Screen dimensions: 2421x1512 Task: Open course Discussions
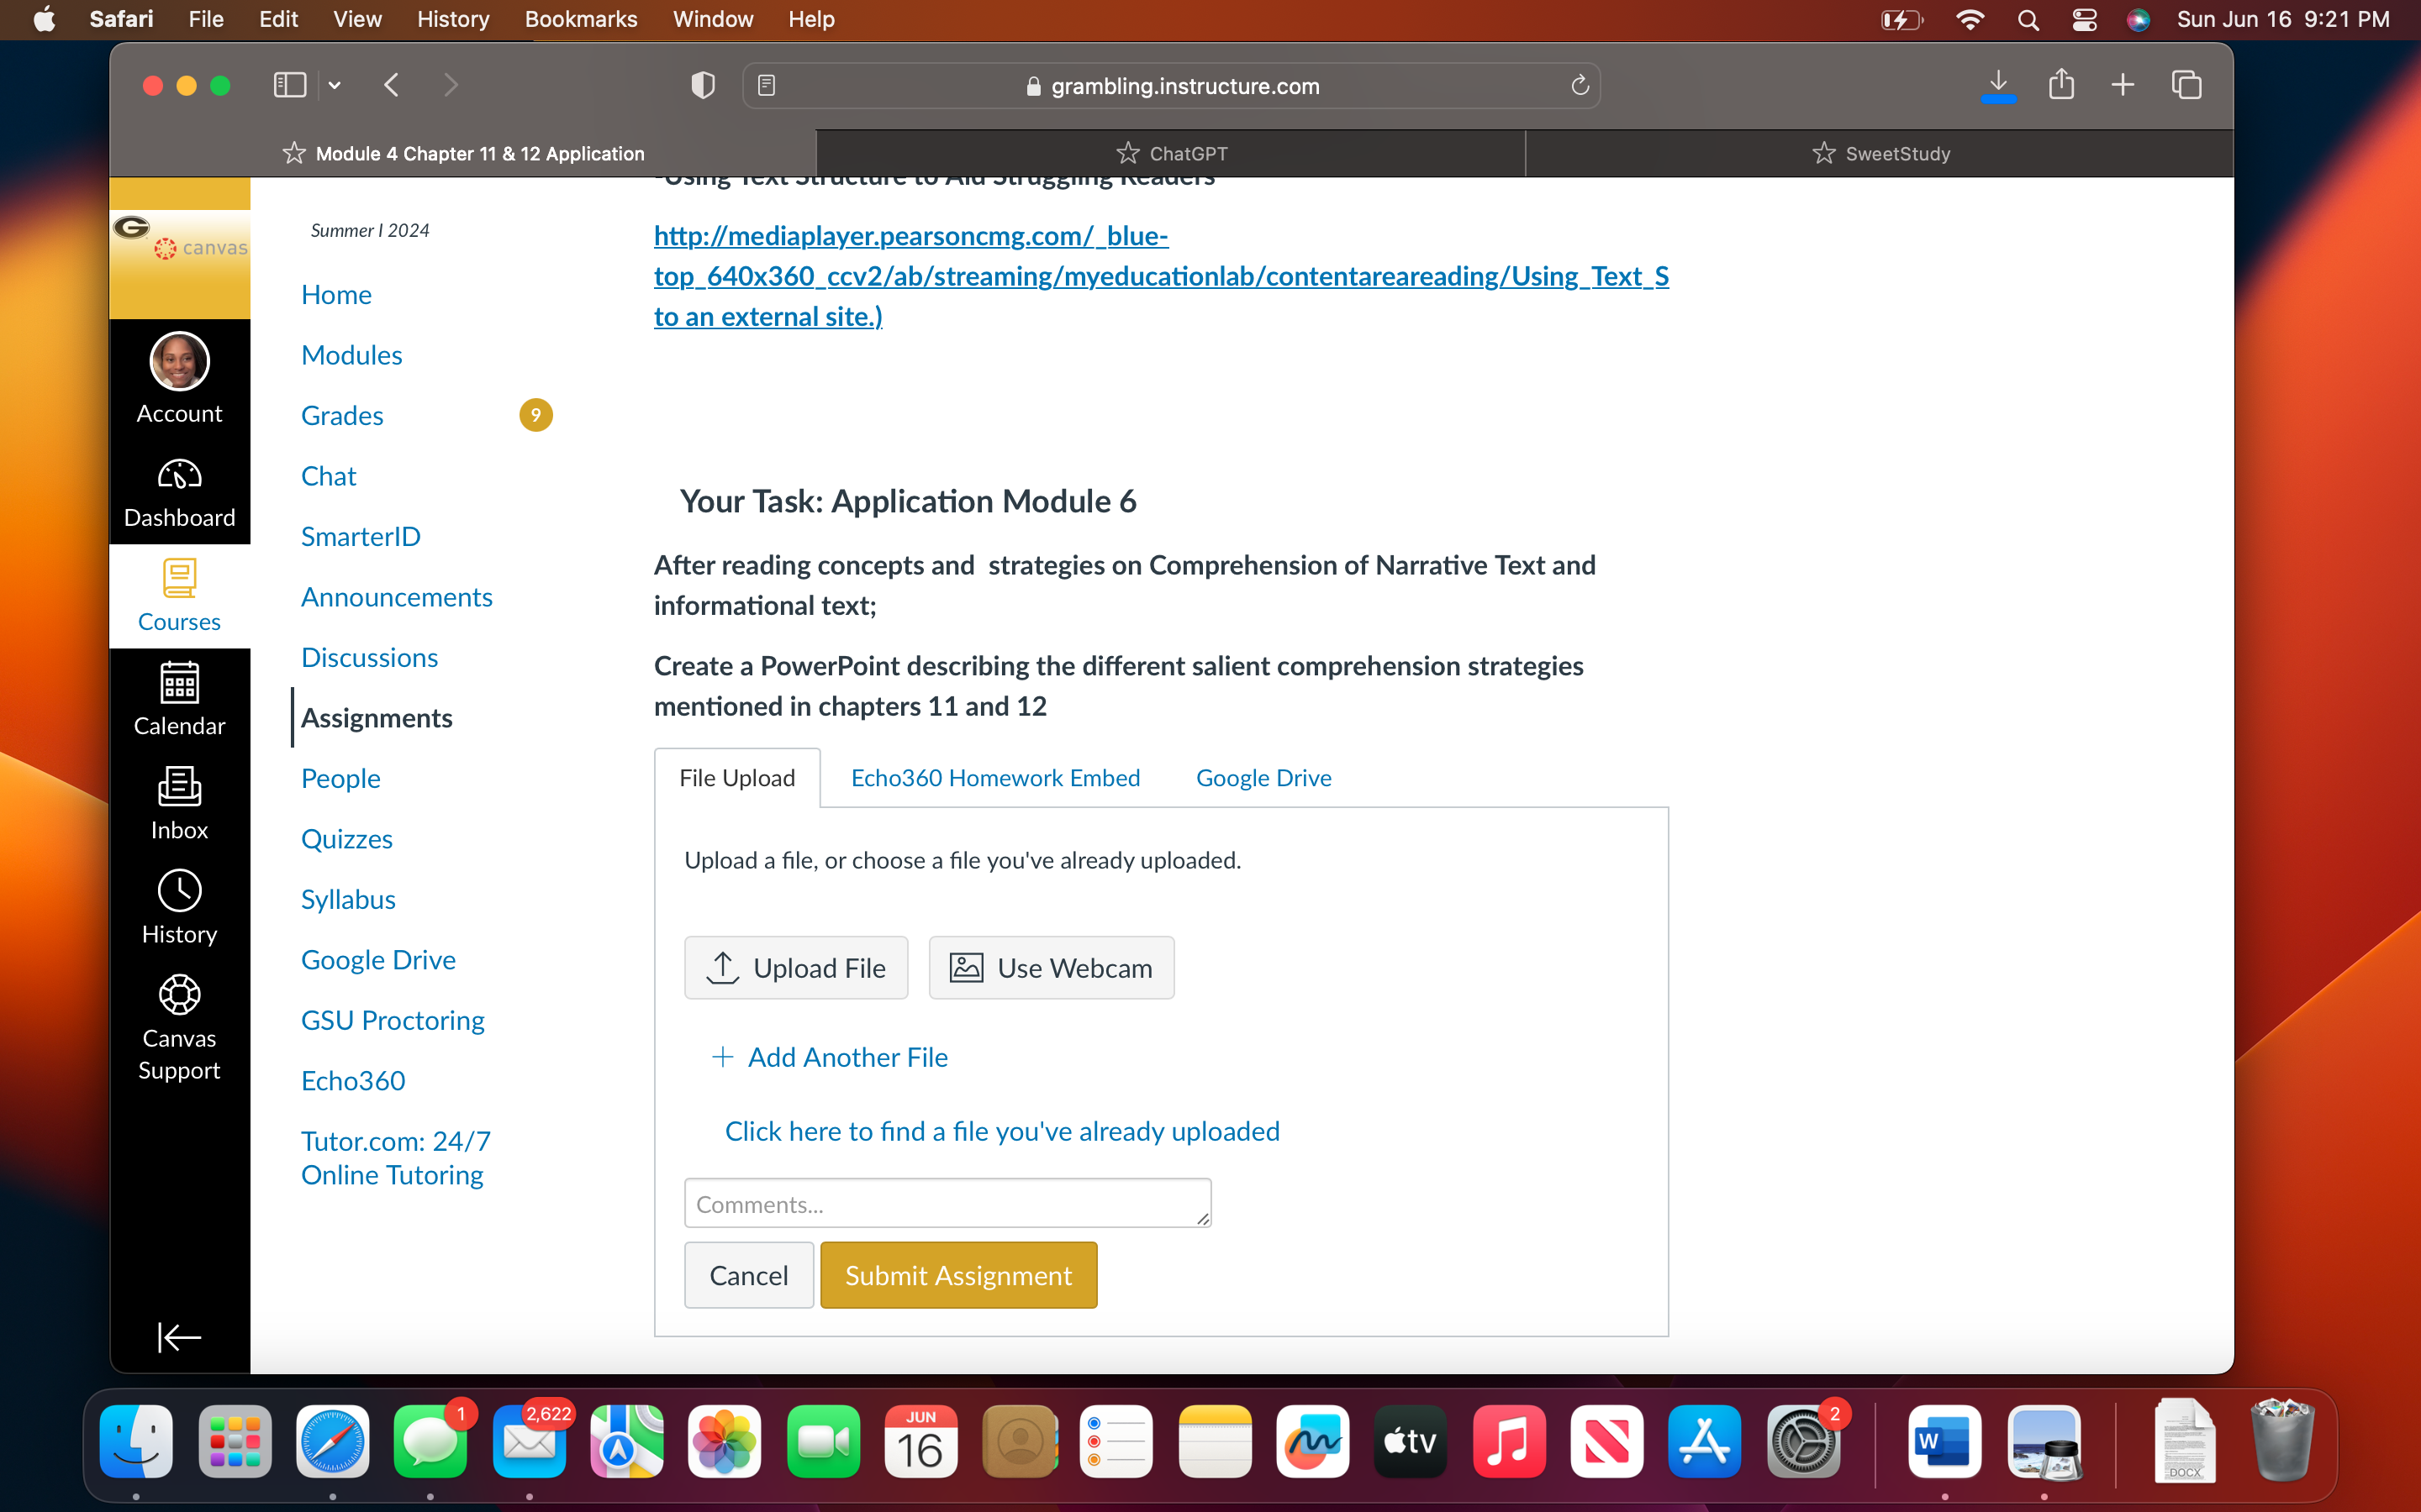pyautogui.click(x=369, y=658)
